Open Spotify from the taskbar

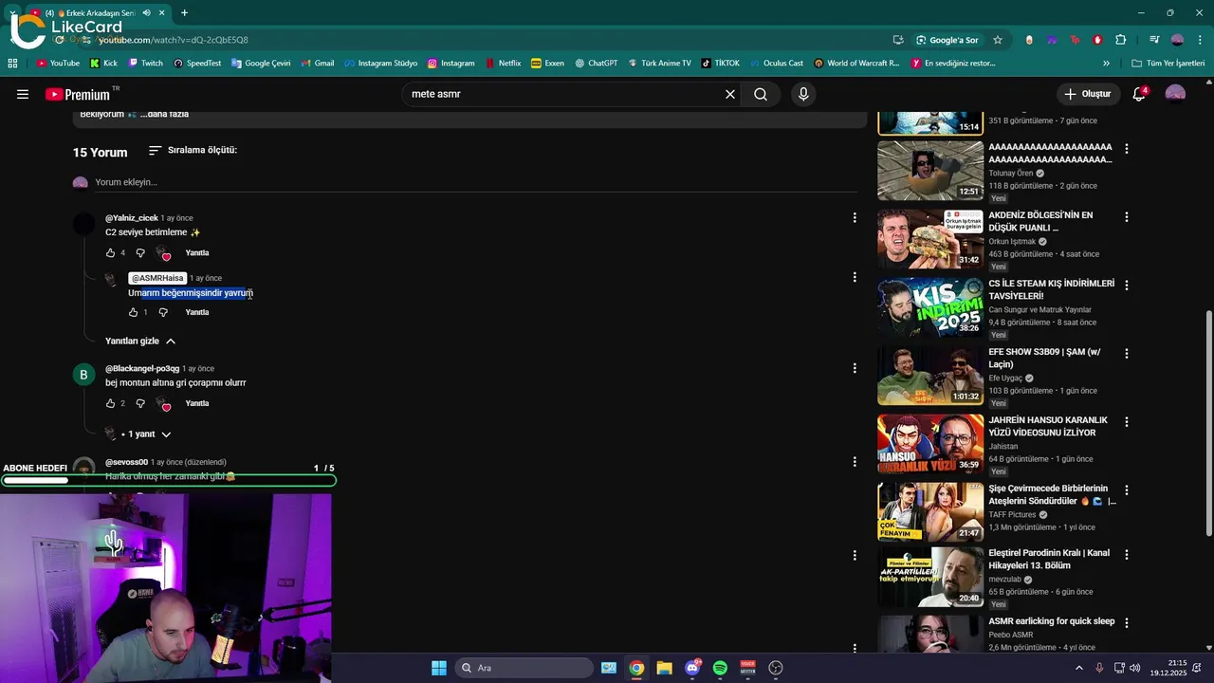(720, 668)
